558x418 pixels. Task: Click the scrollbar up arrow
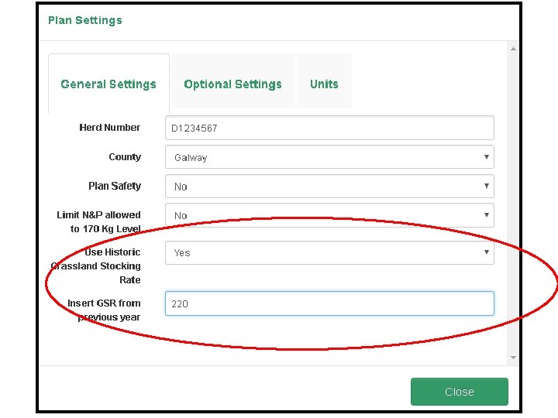513,49
